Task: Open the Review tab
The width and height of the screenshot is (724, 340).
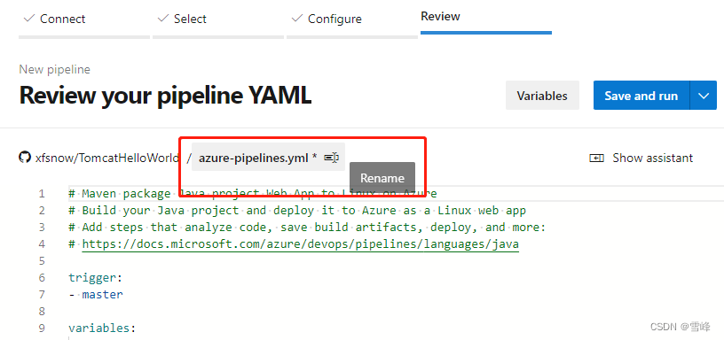Action: [x=440, y=17]
